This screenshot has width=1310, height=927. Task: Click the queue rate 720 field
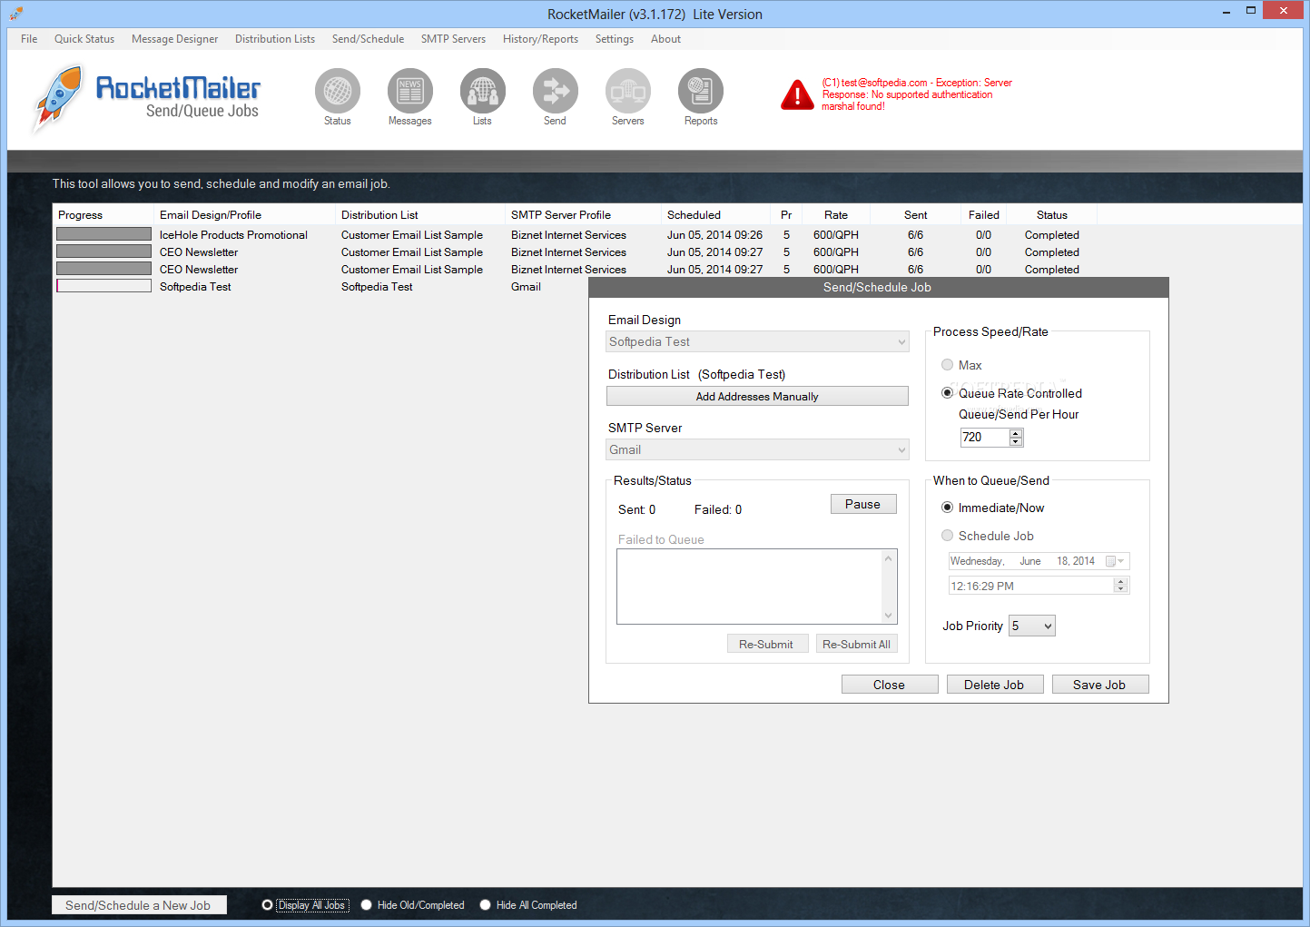click(985, 438)
